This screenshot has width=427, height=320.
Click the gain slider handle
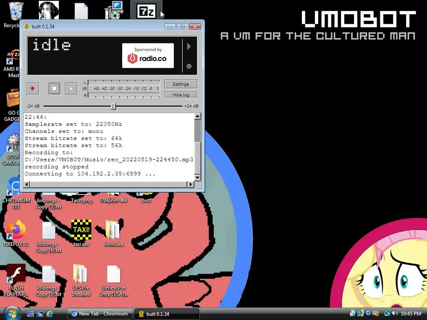tap(113, 106)
